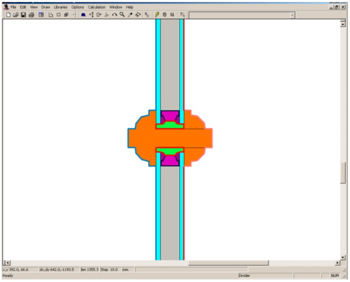The width and height of the screenshot is (350, 282).
Task: Open the Calculation menu
Action: tap(96, 7)
